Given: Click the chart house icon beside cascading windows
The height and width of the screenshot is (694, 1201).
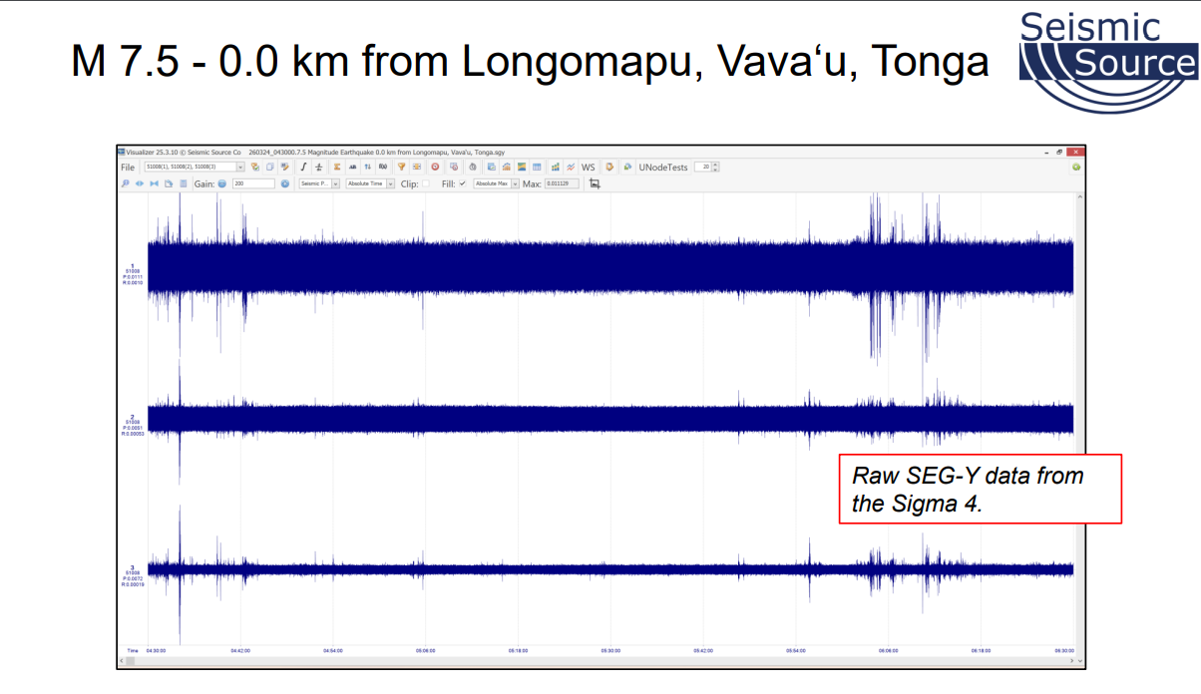Looking at the screenshot, I should [507, 167].
